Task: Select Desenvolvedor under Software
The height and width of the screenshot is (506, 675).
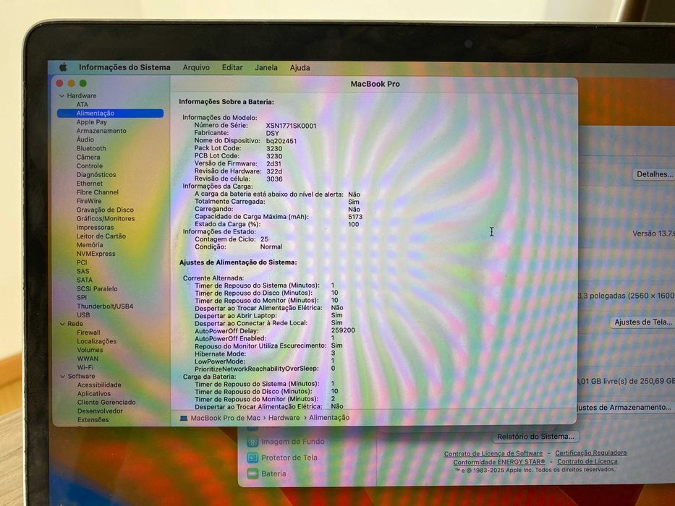Action: 101,411
